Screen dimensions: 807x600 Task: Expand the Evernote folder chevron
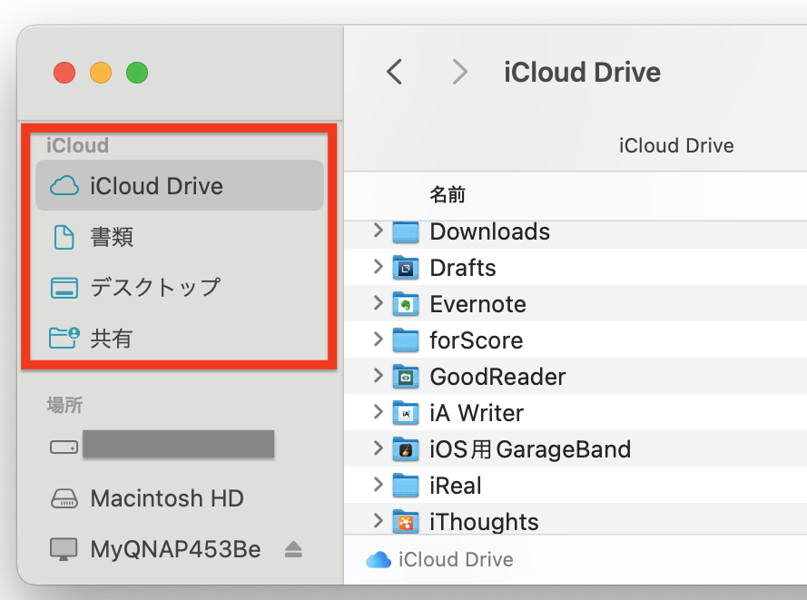(x=379, y=302)
